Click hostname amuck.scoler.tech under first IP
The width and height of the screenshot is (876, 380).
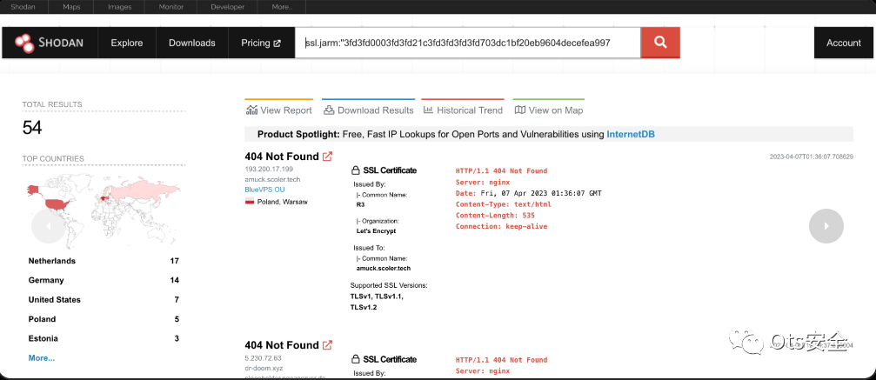(x=272, y=179)
